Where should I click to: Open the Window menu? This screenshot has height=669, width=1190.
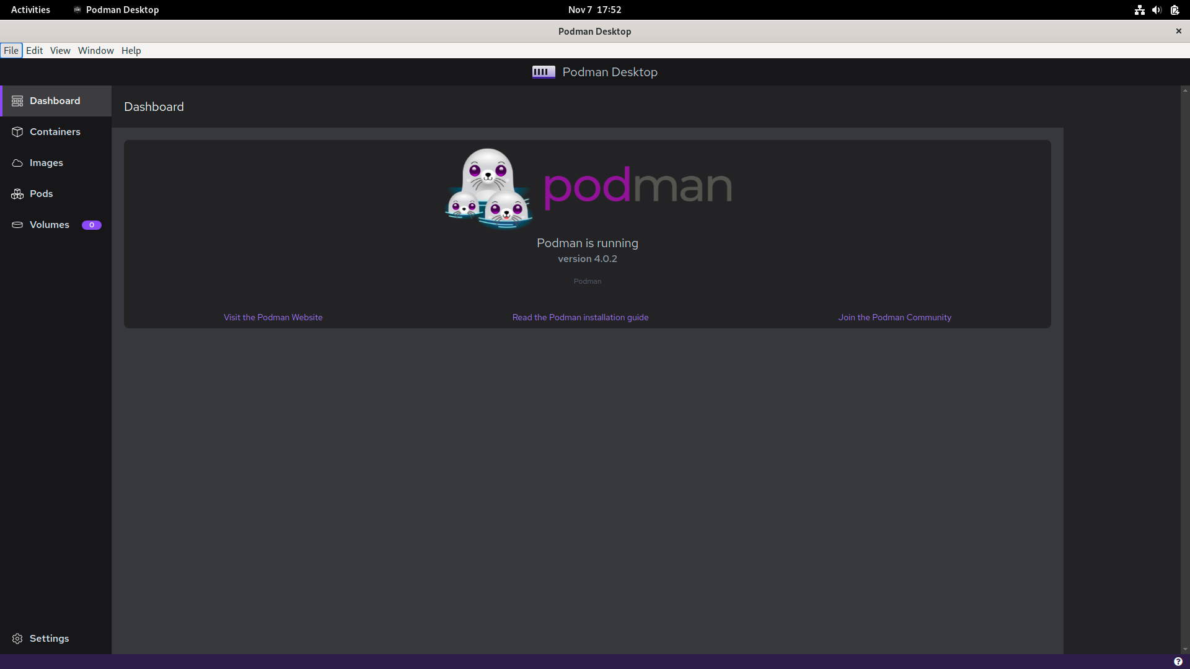(95, 50)
